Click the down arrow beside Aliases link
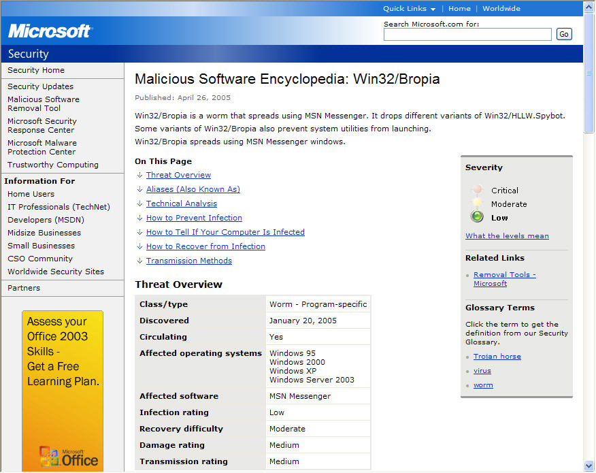Viewport: 596px width, 473px height. pos(139,189)
